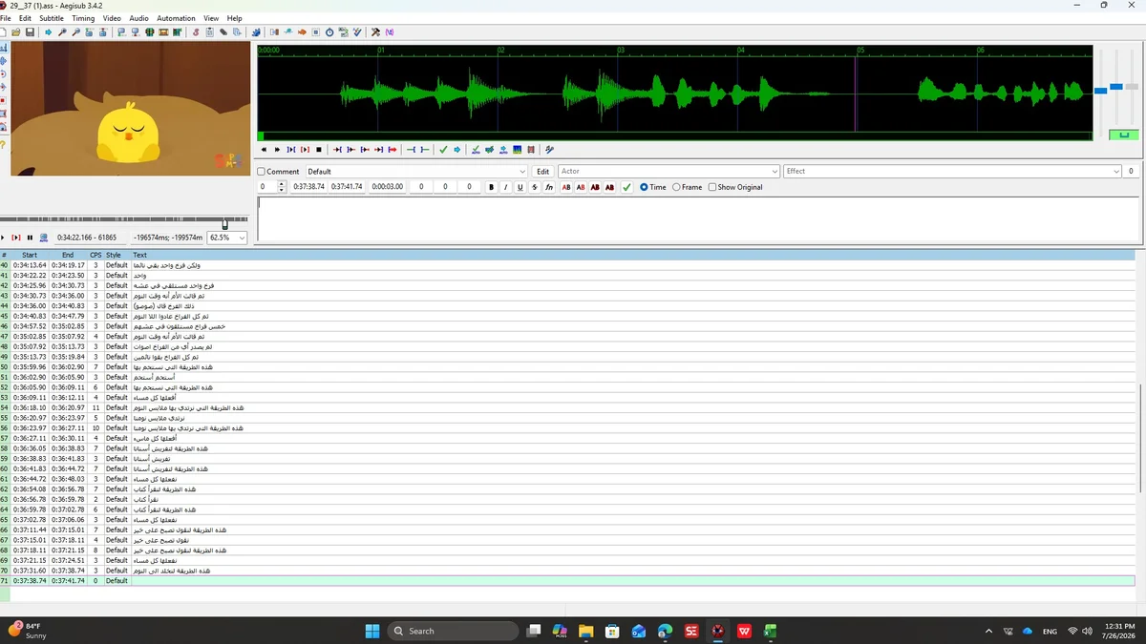Open the Styles Manager S icon
1146x644 pixels.
click(x=196, y=31)
